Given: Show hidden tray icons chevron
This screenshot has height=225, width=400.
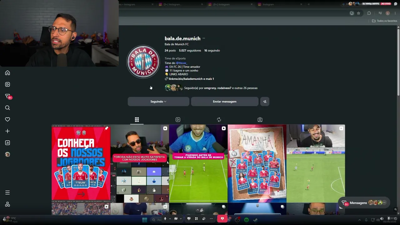Looking at the screenshot, I should [359, 220].
